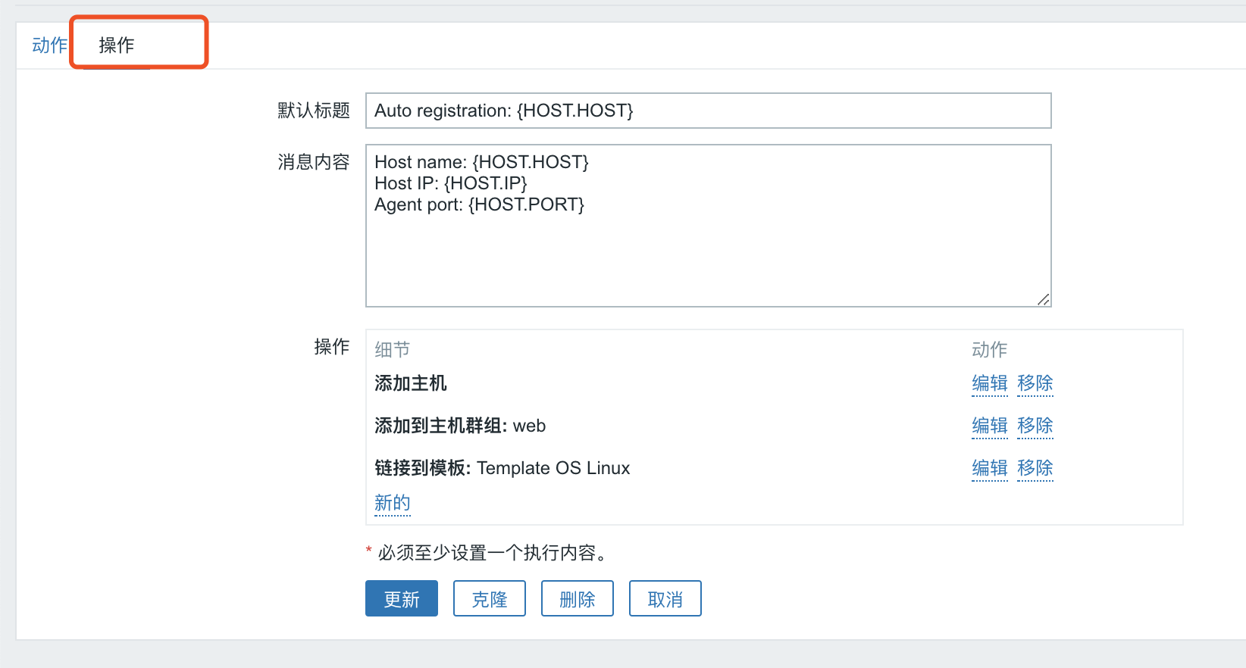Image resolution: width=1246 pixels, height=668 pixels.
Task: Switch to the 动作 tab
Action: pyautogui.click(x=49, y=45)
